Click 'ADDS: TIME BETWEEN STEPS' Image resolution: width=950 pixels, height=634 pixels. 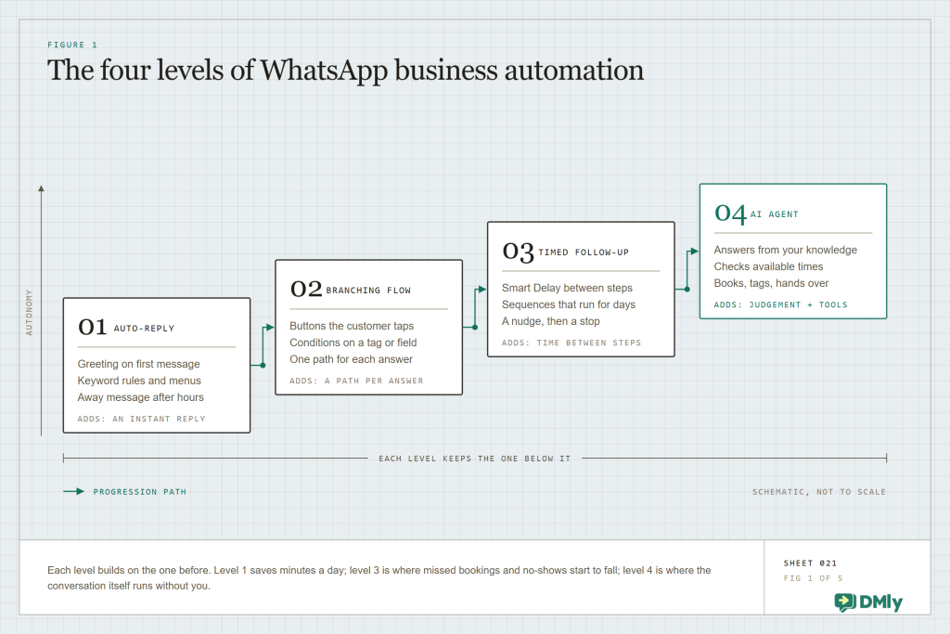click(571, 343)
